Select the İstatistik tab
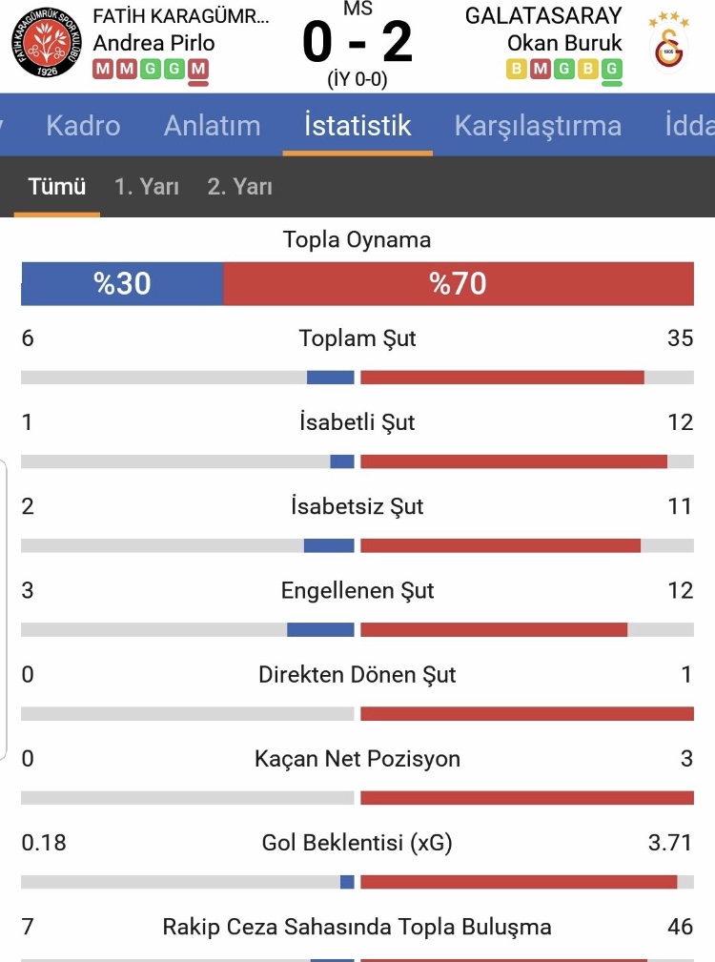The image size is (715, 962). (x=357, y=125)
